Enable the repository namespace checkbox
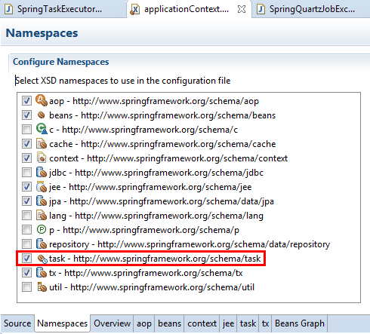 pos(26,244)
